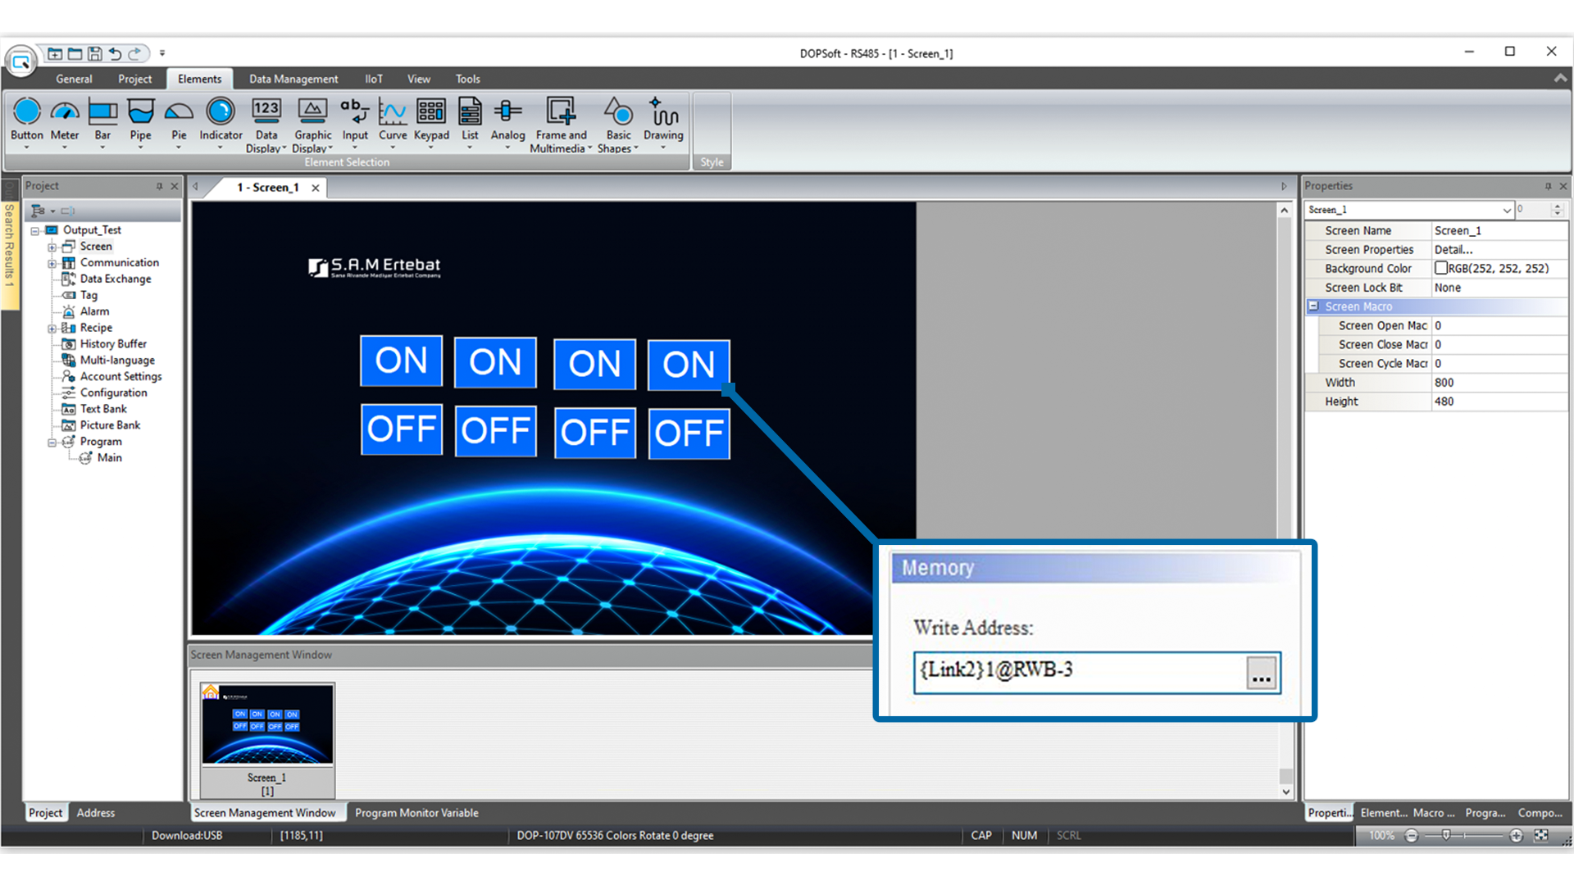The height and width of the screenshot is (885, 1574).
Task: Click the Undo icon in the quick access toolbar
Action: point(116,54)
